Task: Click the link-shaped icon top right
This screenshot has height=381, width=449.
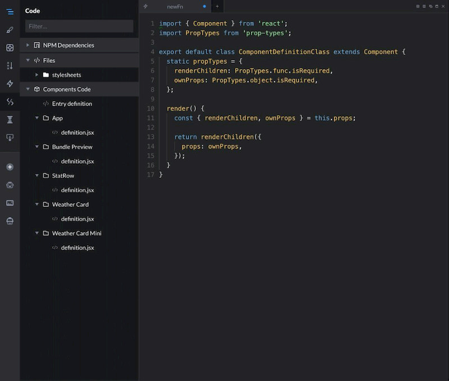Action: tap(430, 6)
